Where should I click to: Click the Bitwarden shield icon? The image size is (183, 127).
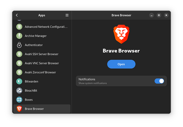19,81
